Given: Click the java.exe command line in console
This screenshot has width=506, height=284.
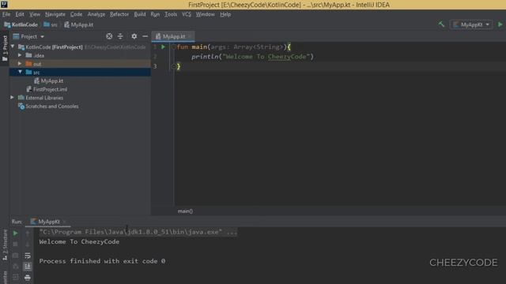Looking at the screenshot, I should [x=138, y=232].
